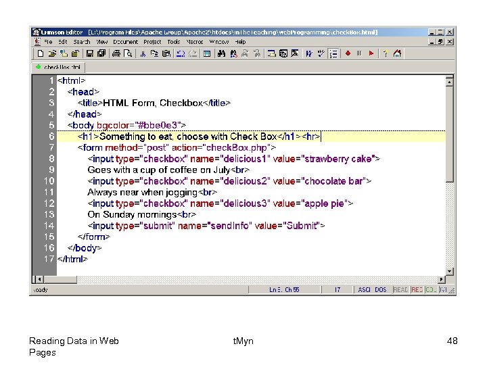Open the Window menu
The image size is (487, 365).
pyautogui.click(x=219, y=42)
